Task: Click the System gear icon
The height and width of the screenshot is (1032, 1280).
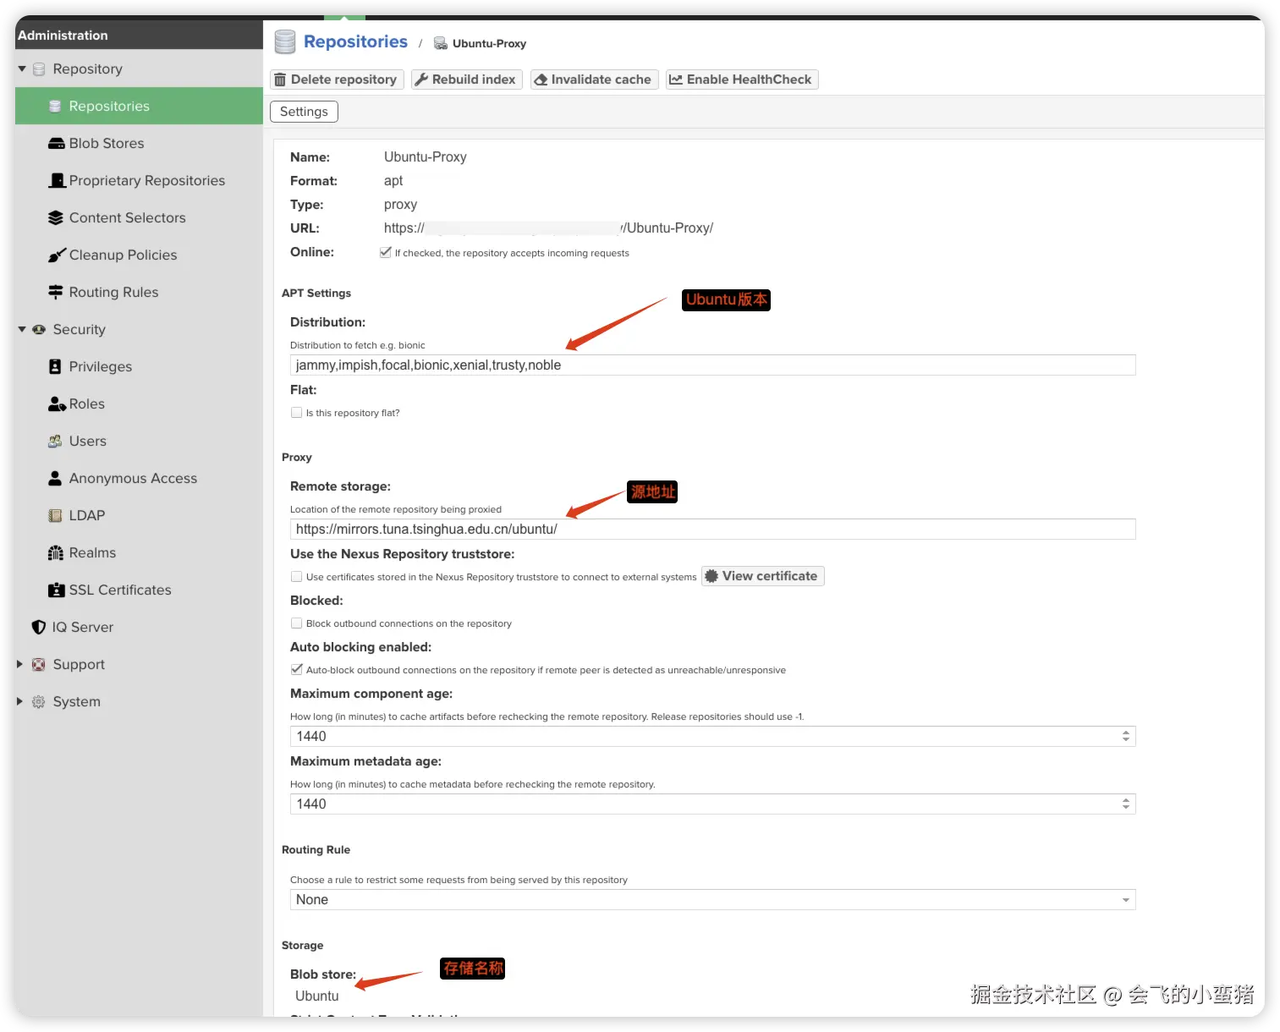Action: (x=39, y=702)
